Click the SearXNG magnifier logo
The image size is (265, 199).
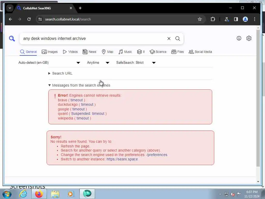[12, 39]
